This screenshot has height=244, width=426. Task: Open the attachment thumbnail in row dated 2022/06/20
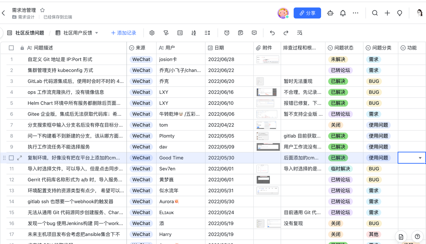260,81
